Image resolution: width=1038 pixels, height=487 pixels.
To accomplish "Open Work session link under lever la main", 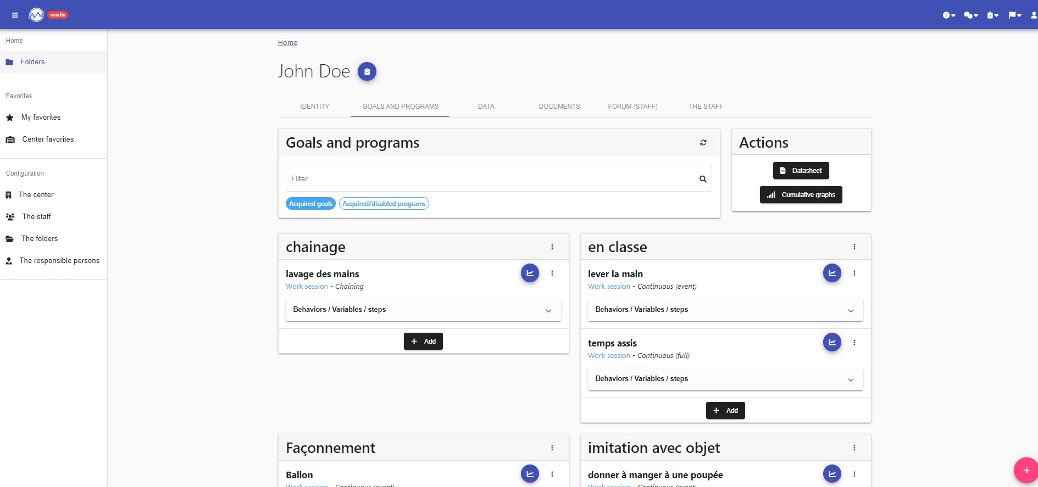I will click(x=609, y=287).
